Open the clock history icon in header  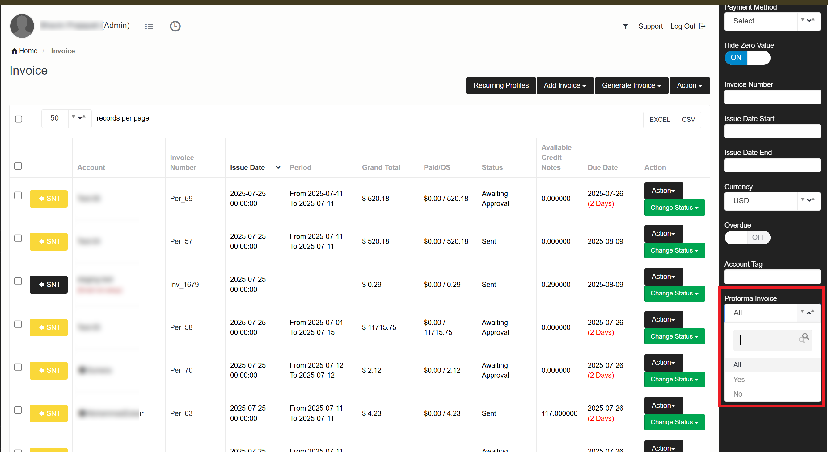[x=175, y=26]
